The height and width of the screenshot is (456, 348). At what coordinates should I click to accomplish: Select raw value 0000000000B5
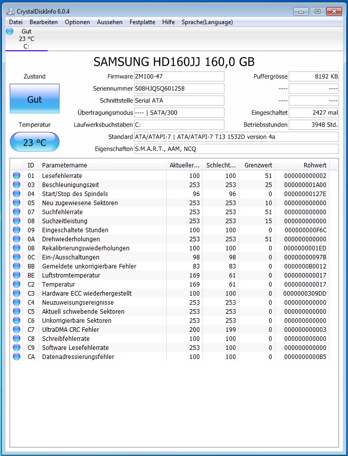(305, 356)
